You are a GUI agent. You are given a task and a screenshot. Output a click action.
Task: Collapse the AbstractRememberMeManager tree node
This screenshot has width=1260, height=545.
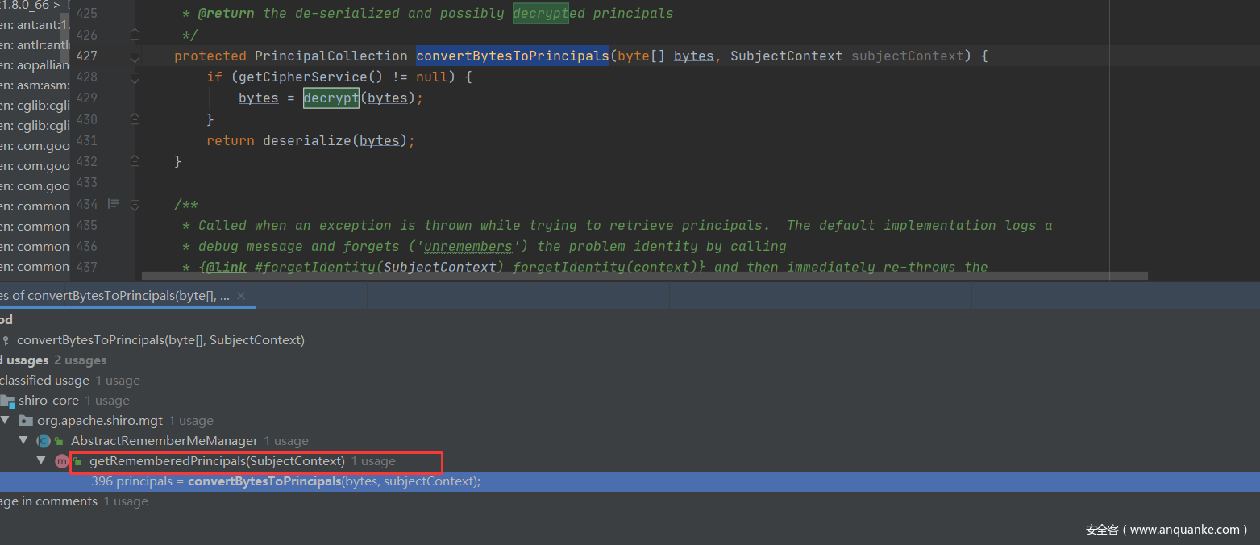(23, 441)
